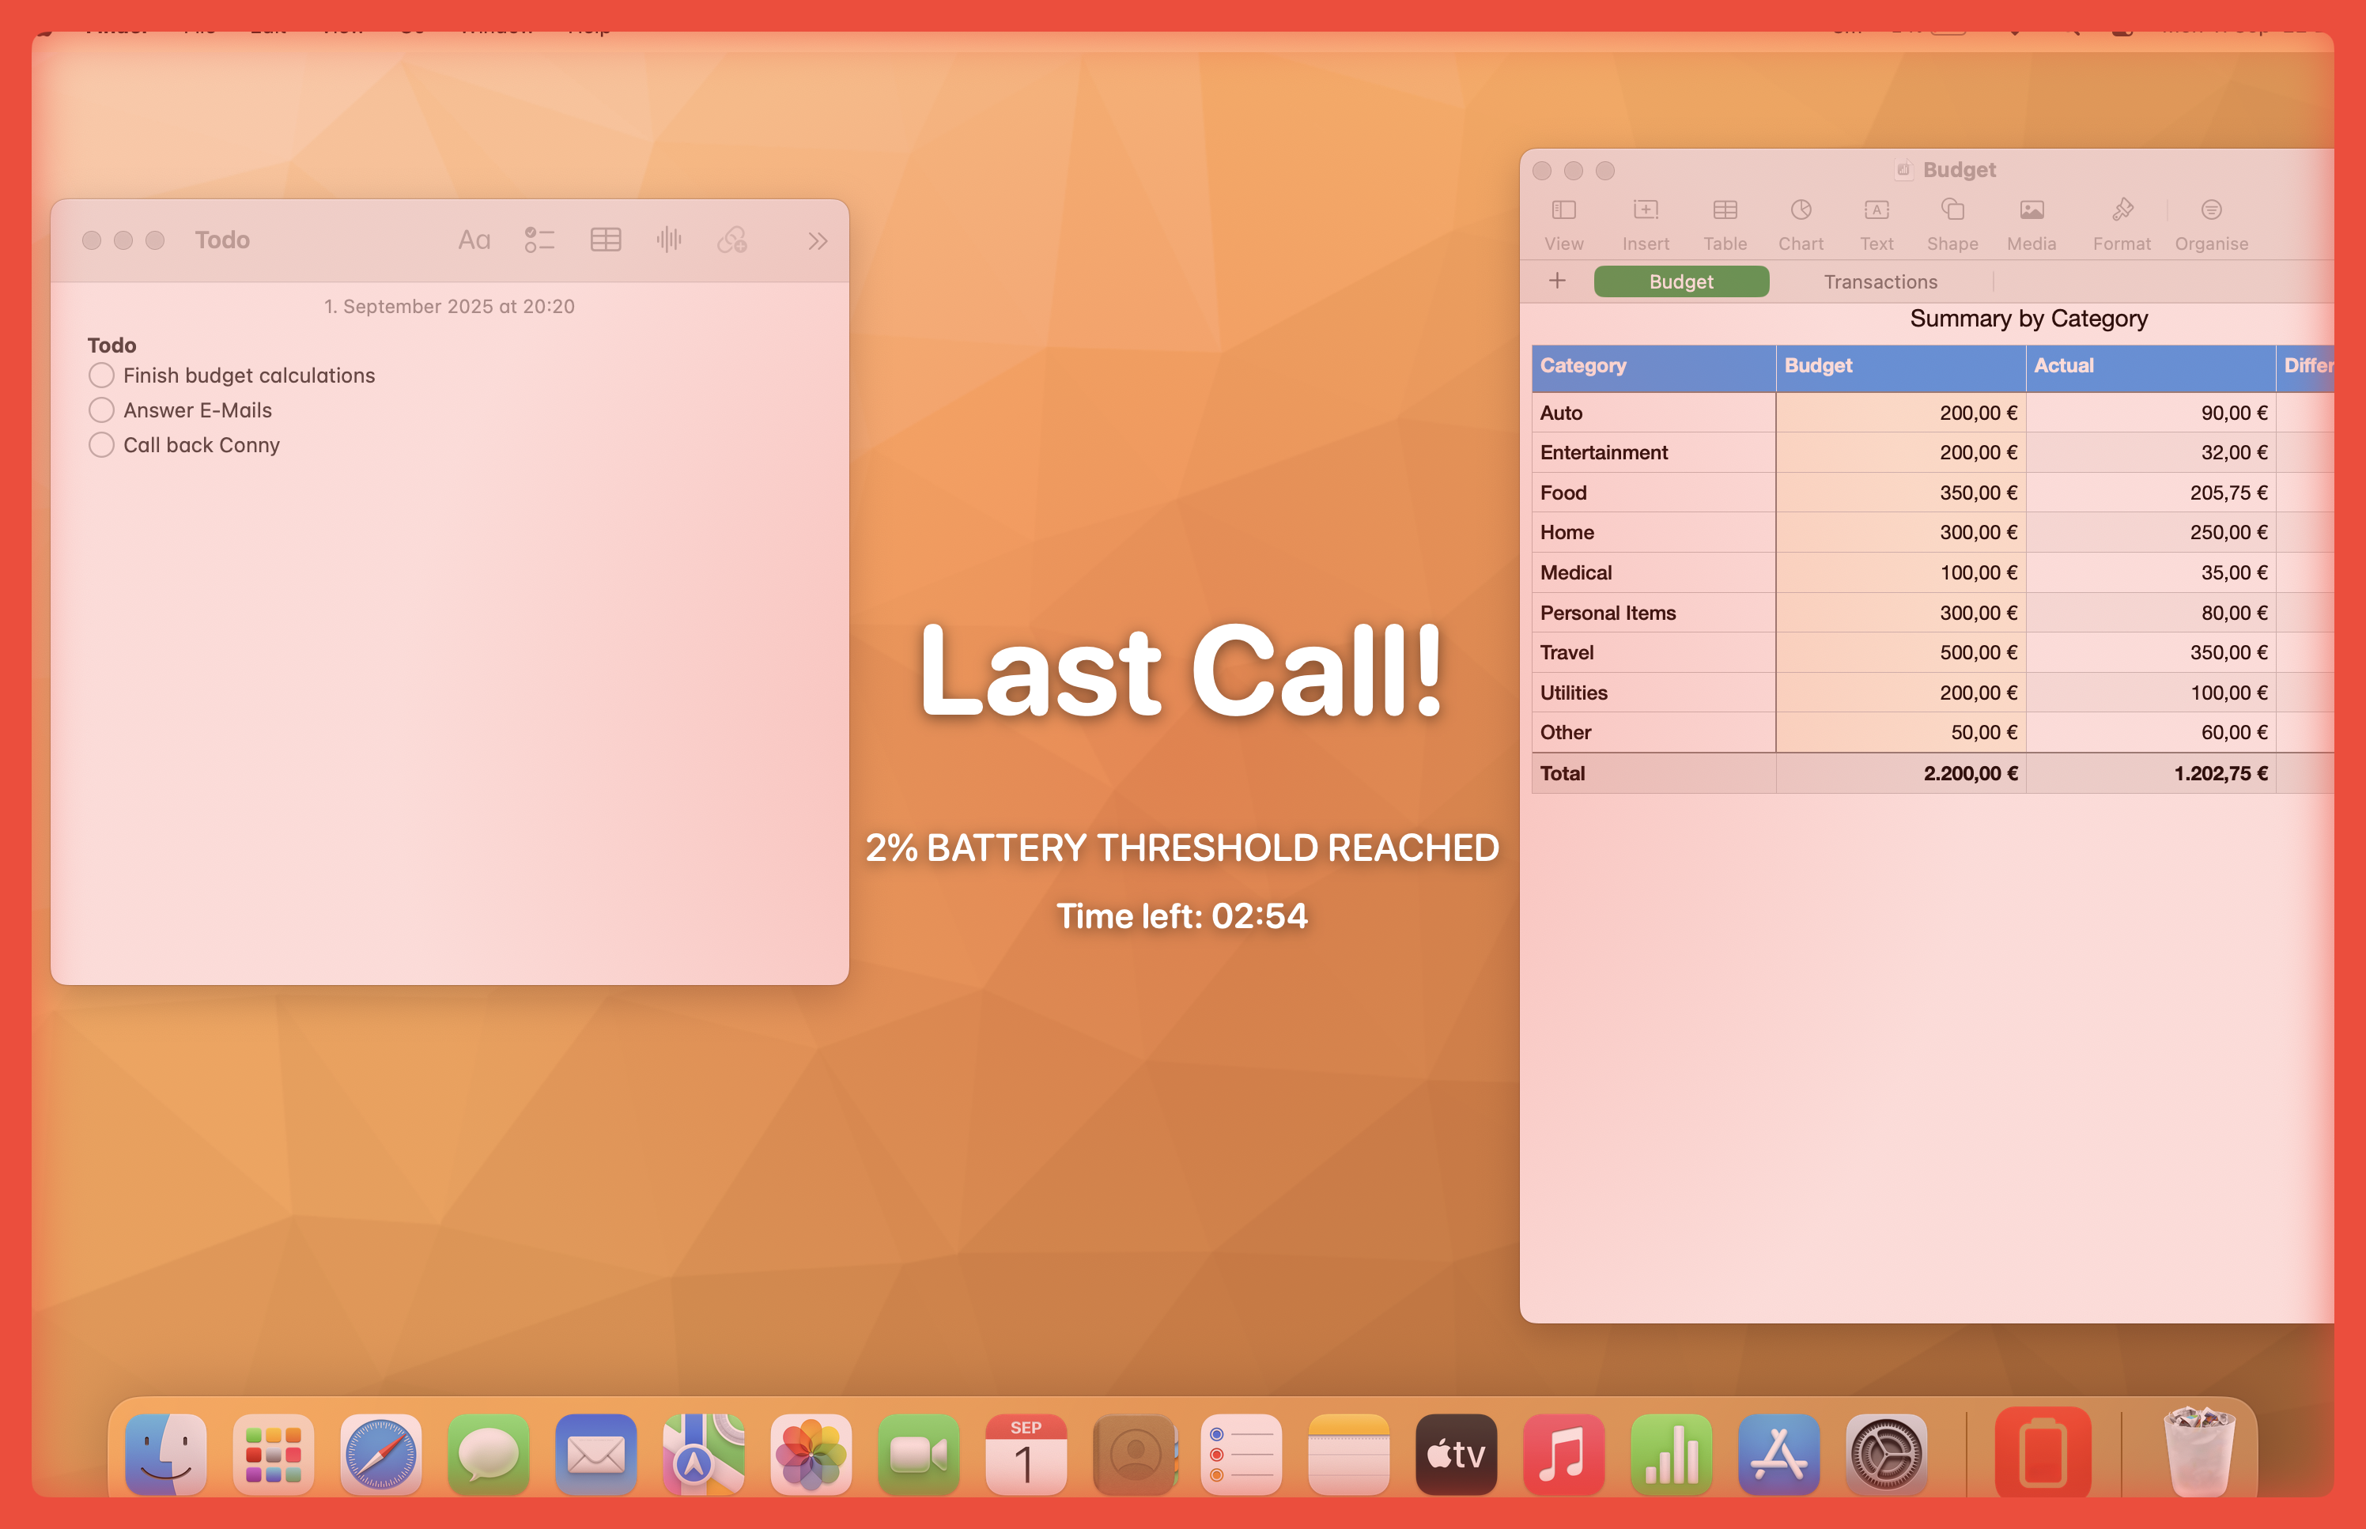
Task: Open View options in Numbers toolbar
Action: tap(1564, 221)
